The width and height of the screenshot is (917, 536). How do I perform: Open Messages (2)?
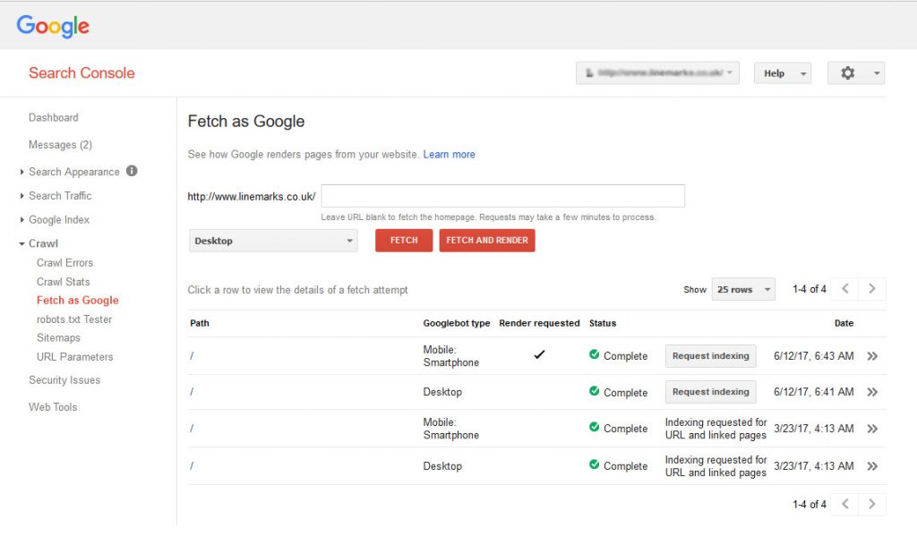tap(60, 145)
